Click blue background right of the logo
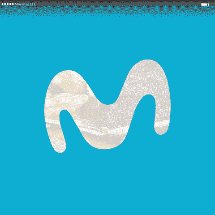Screen dimensions: 215x215 coord(193,107)
